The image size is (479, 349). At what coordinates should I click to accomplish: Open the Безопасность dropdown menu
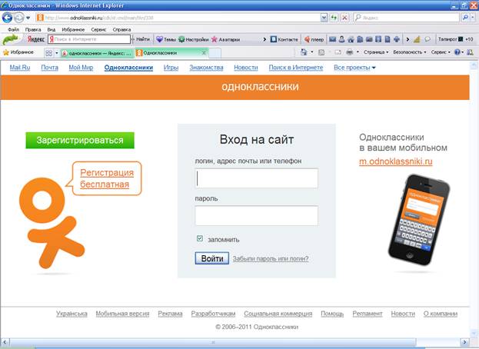(x=410, y=52)
